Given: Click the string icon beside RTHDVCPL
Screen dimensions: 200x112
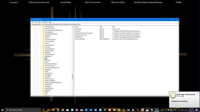Looking at the screenshot, I should click(x=76, y=37).
